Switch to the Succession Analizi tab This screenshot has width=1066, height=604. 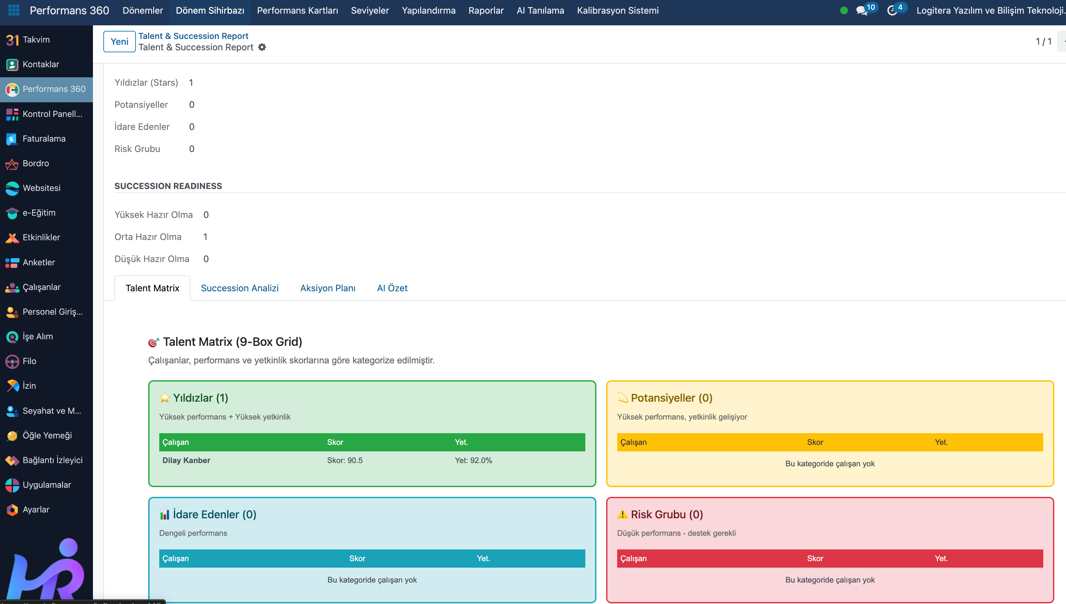point(240,288)
